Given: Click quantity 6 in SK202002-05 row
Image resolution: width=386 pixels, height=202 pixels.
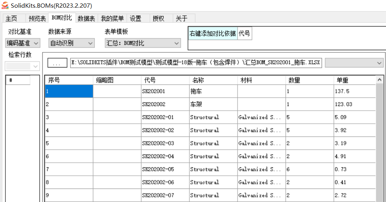Looking at the screenshot, I should [310, 169].
